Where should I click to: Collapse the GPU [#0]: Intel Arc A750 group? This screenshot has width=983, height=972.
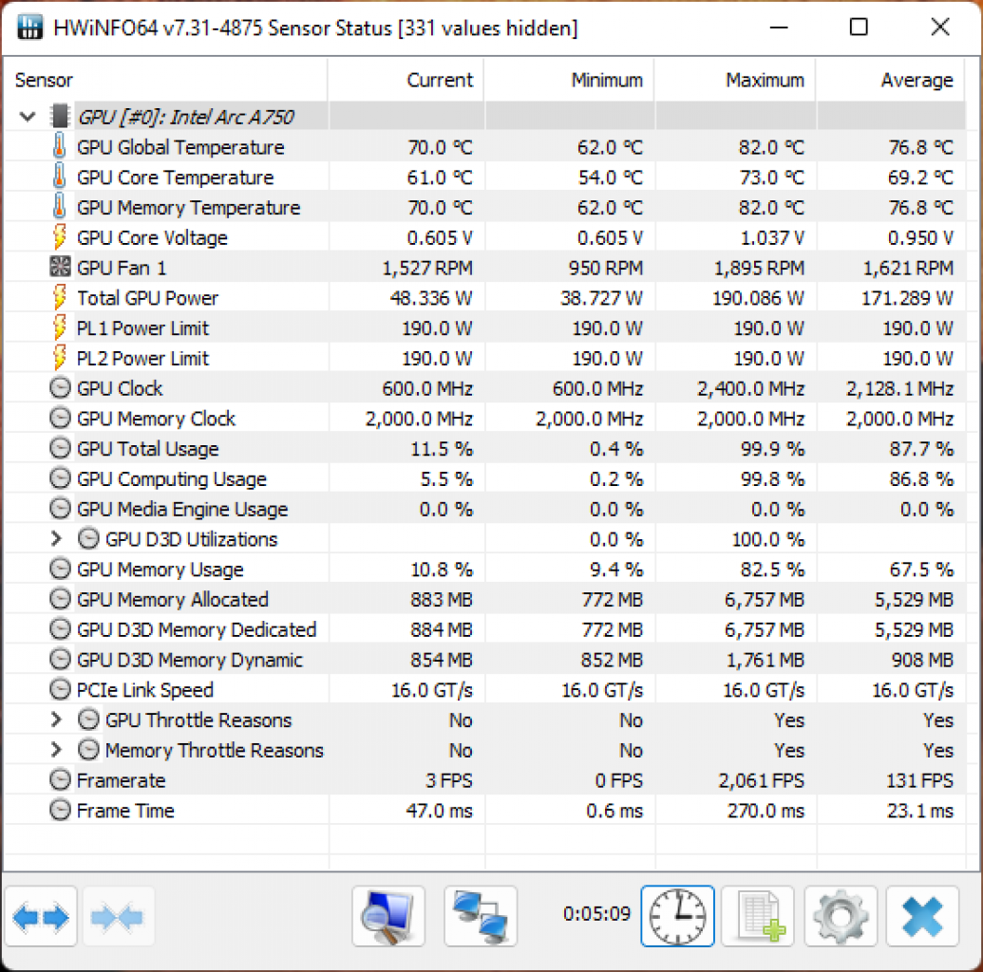coord(27,117)
